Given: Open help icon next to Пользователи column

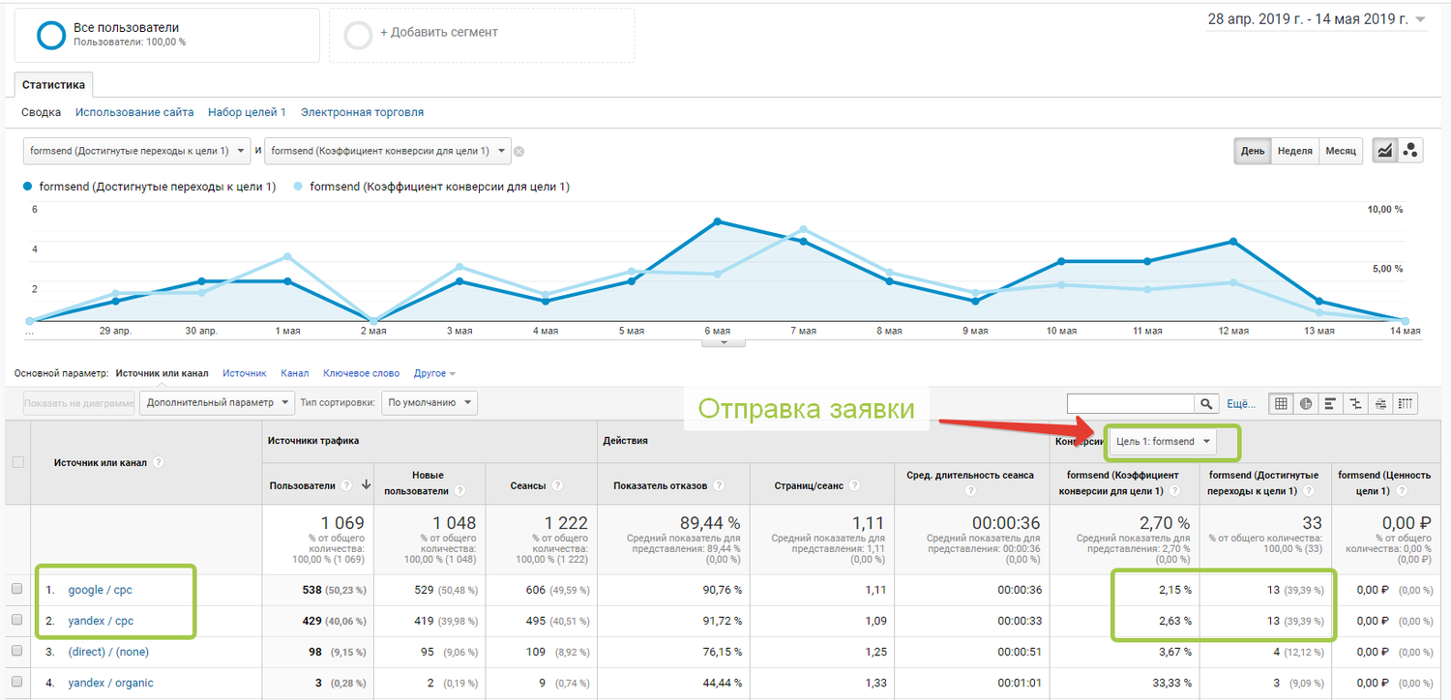Looking at the screenshot, I should point(346,485).
